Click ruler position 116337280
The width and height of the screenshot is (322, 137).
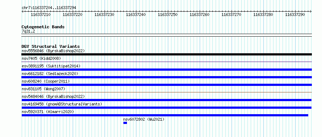click(x=263, y=14)
